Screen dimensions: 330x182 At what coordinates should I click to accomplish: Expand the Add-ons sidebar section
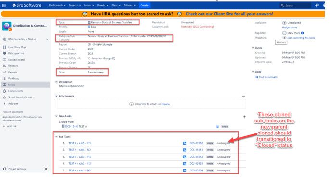[x=4, y=104]
